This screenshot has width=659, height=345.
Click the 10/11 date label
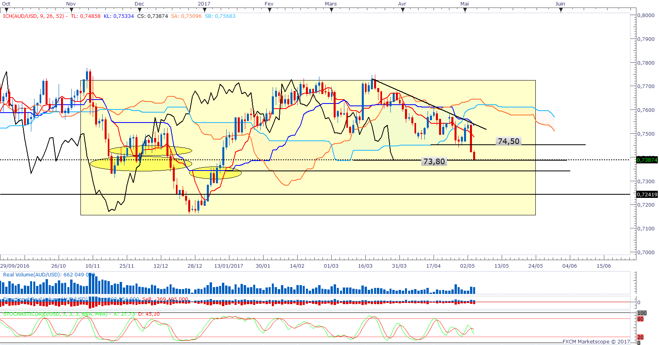coord(93,266)
